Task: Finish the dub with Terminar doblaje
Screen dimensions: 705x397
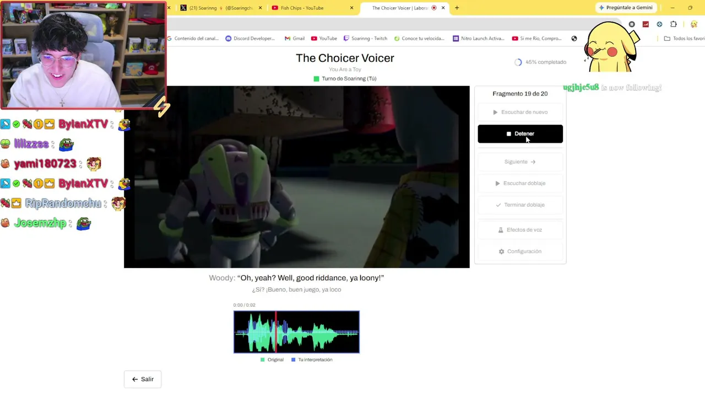Action: tap(520, 205)
